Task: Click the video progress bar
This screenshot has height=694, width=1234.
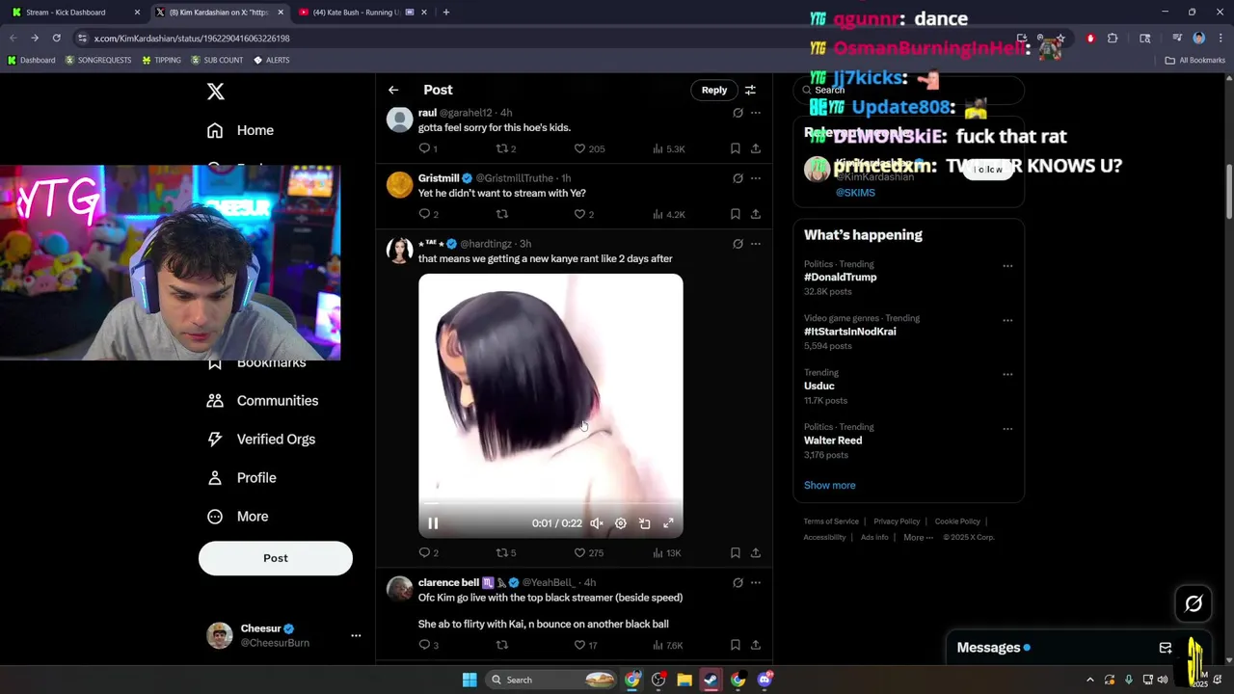Action: tap(550, 503)
